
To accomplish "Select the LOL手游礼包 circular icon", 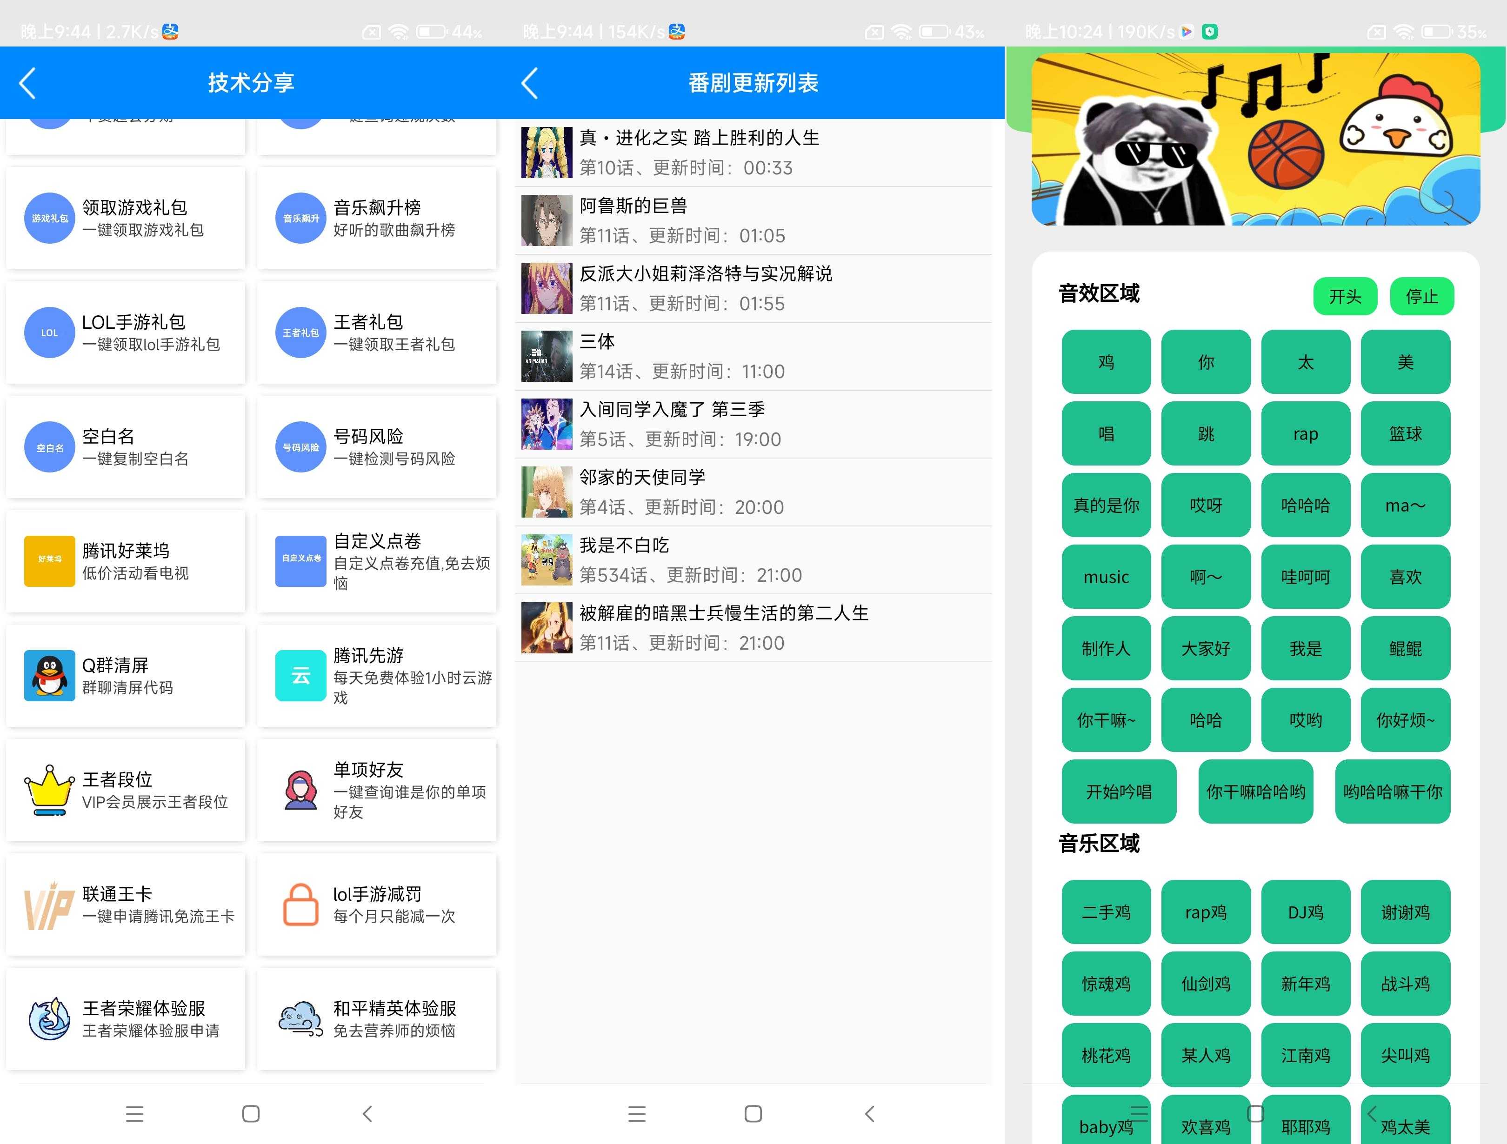I will pyautogui.click(x=48, y=332).
